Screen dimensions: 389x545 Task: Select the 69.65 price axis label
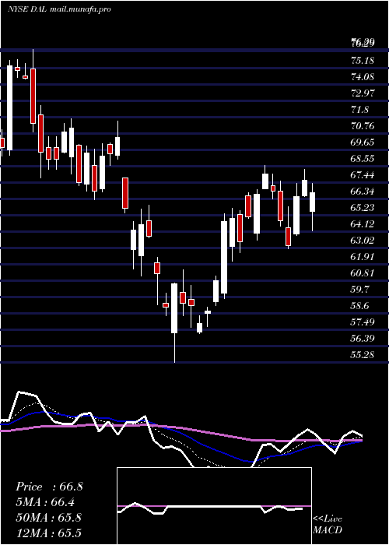click(x=363, y=142)
